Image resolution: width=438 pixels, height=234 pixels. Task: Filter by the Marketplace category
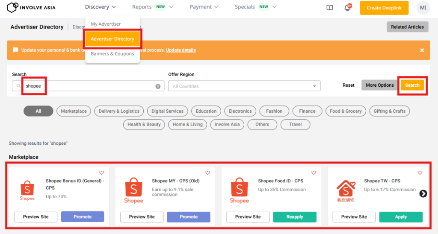74,111
